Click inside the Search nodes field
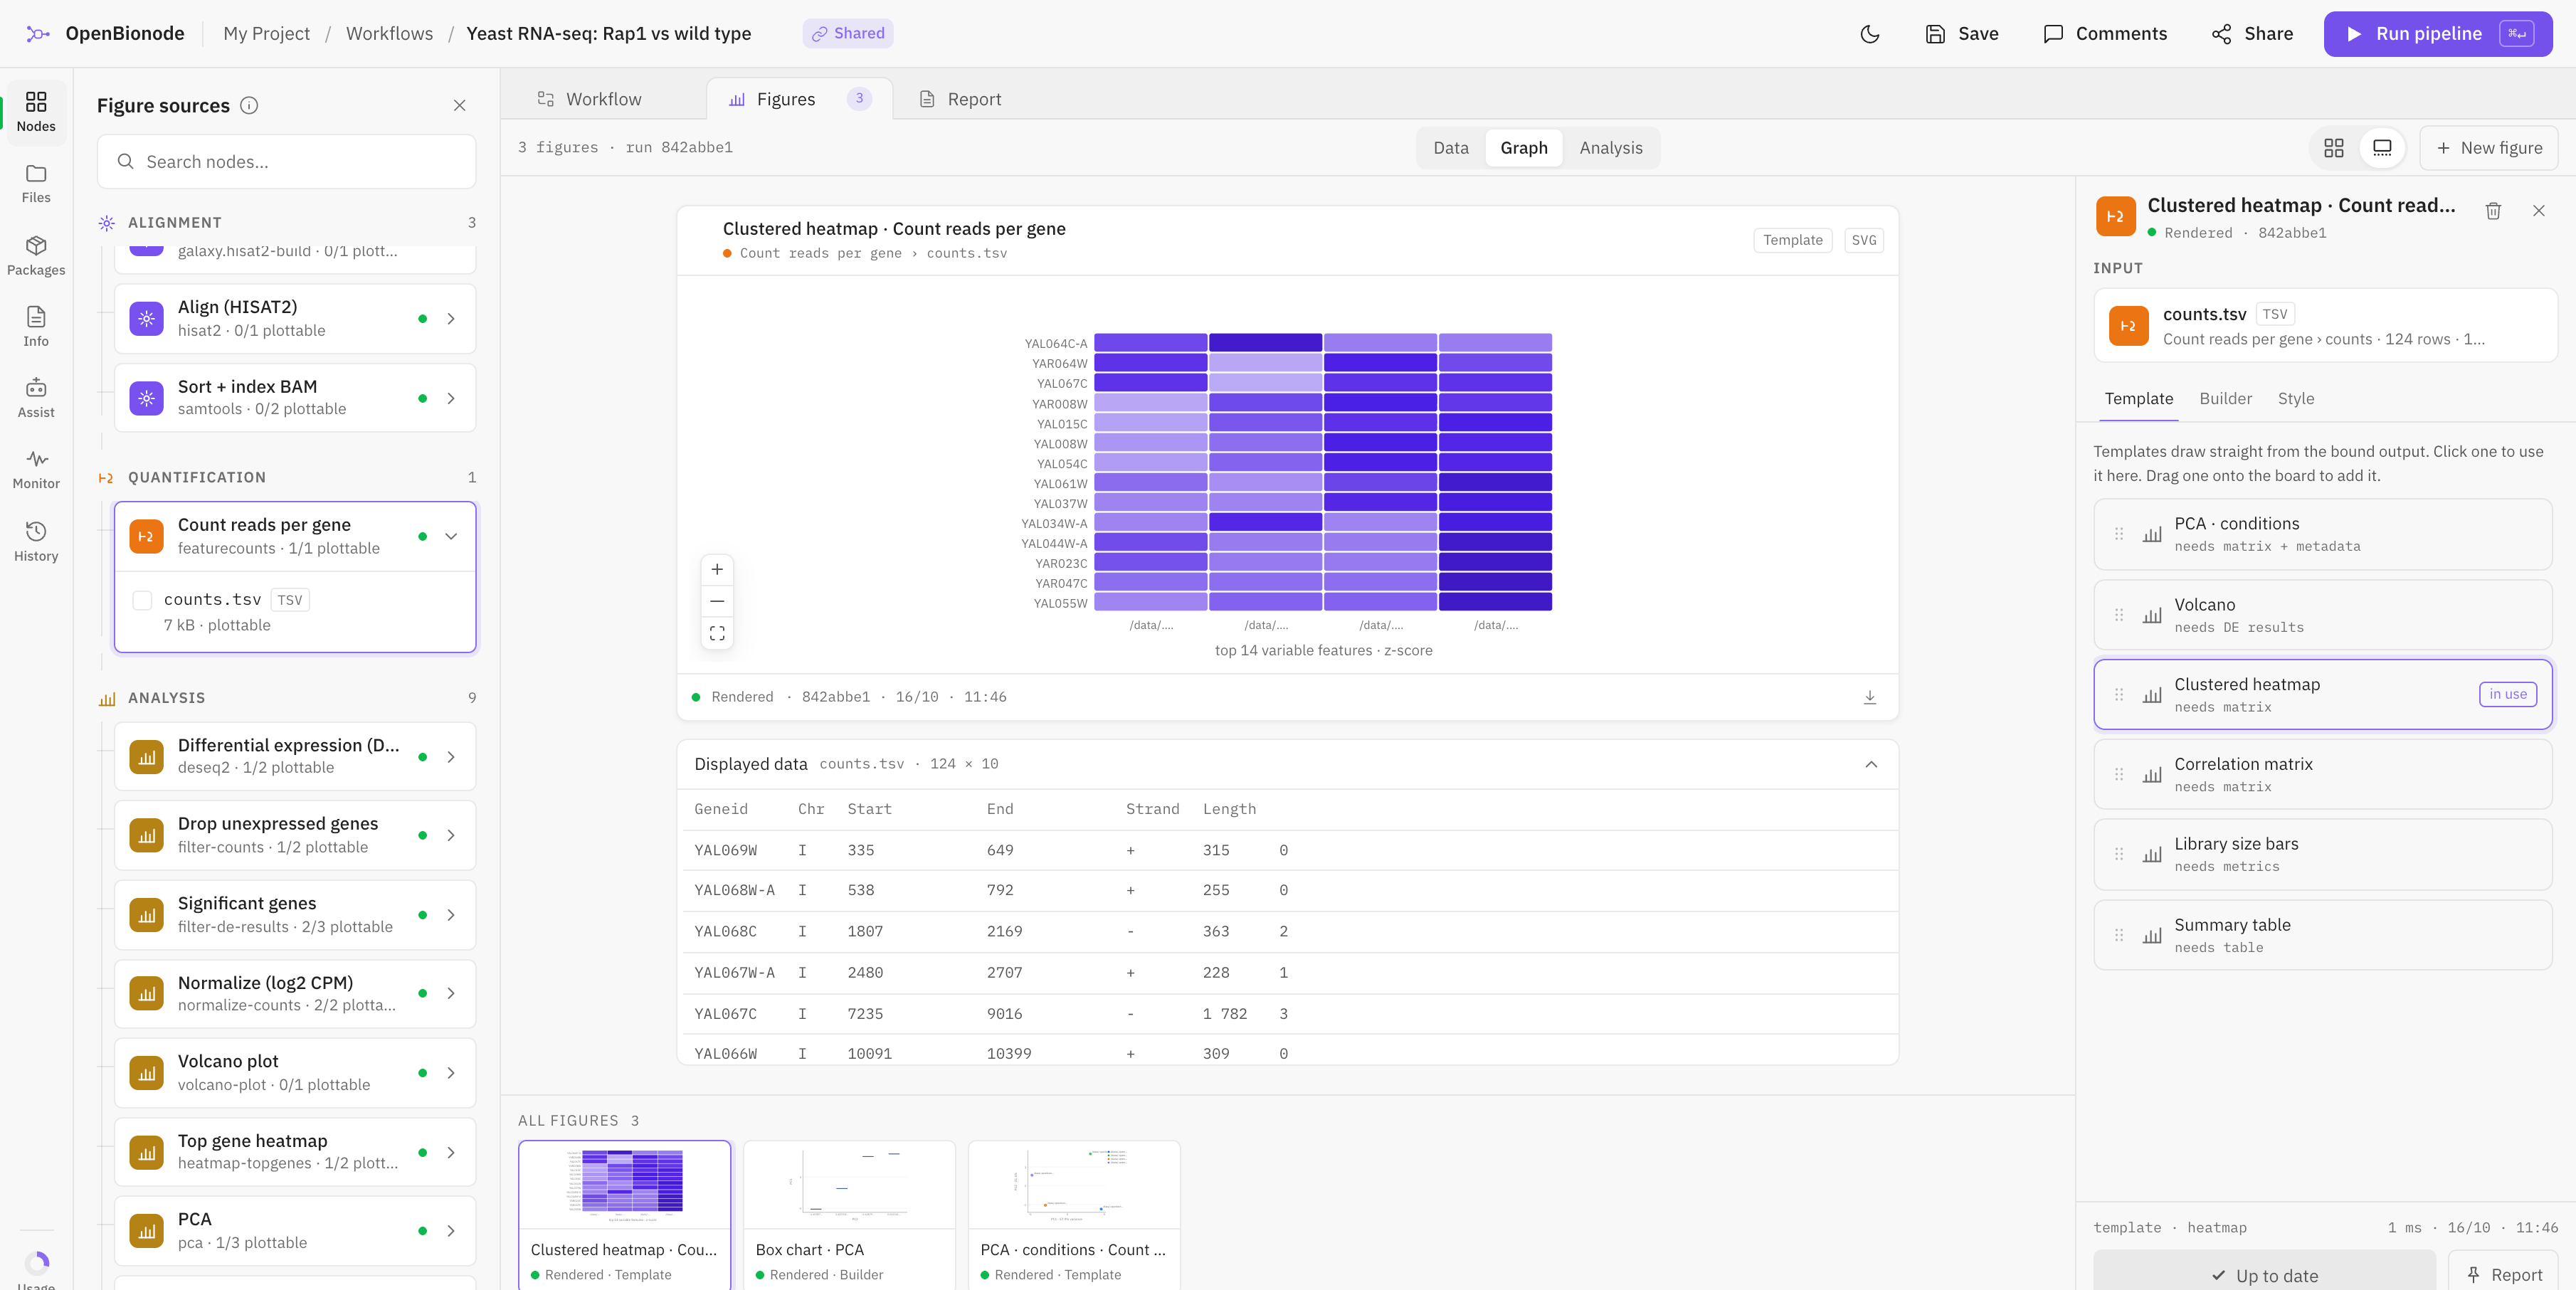This screenshot has height=1290, width=2576. coord(286,162)
